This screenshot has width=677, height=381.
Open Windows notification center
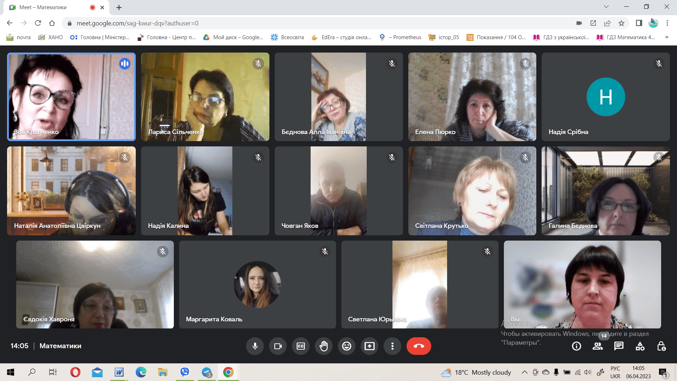pyautogui.click(x=663, y=373)
